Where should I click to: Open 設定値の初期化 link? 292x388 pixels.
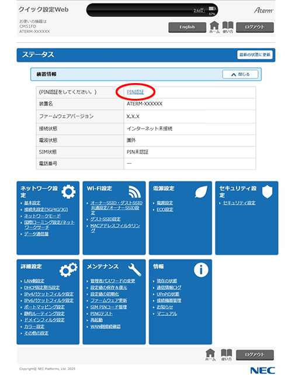tap(105, 294)
